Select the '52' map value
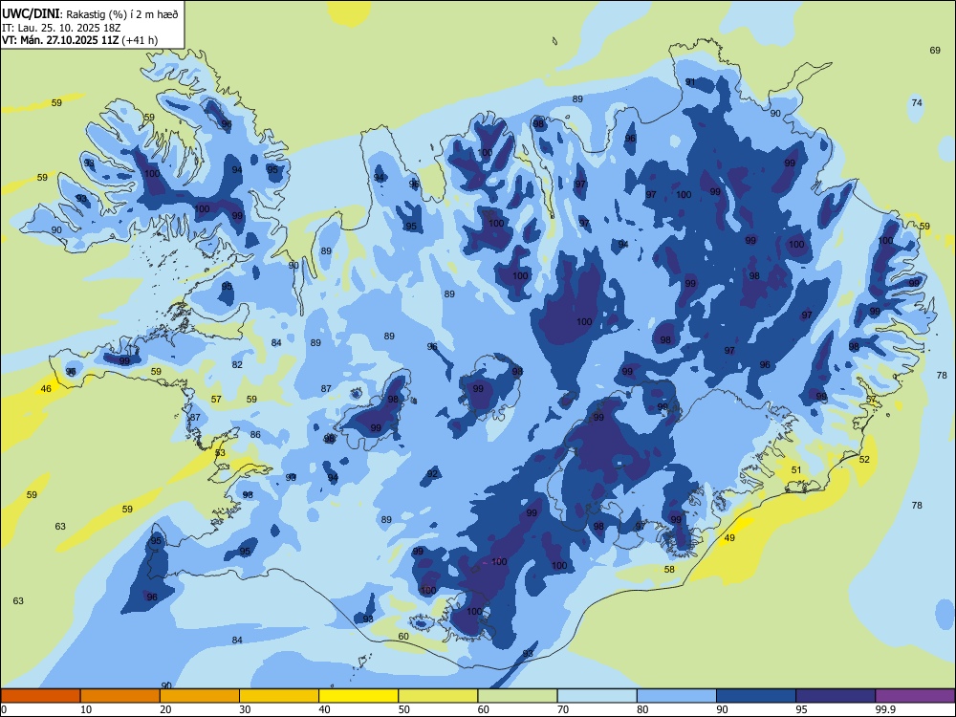The height and width of the screenshot is (717, 956). coord(864,459)
